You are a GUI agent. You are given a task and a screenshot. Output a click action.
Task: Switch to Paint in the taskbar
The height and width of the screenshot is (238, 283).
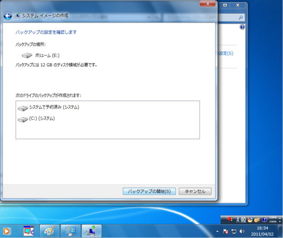point(49,231)
